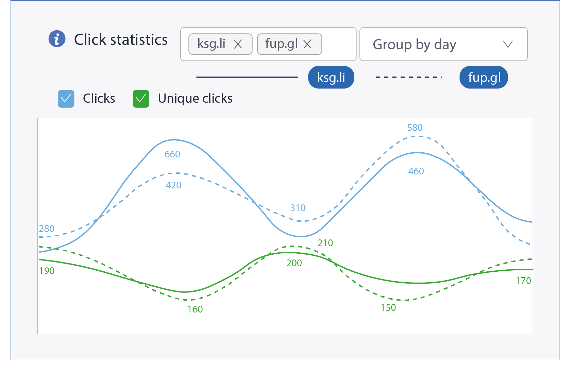Screen dimensions: 574x370
Task: Click the 170 data label
Action: [523, 281]
